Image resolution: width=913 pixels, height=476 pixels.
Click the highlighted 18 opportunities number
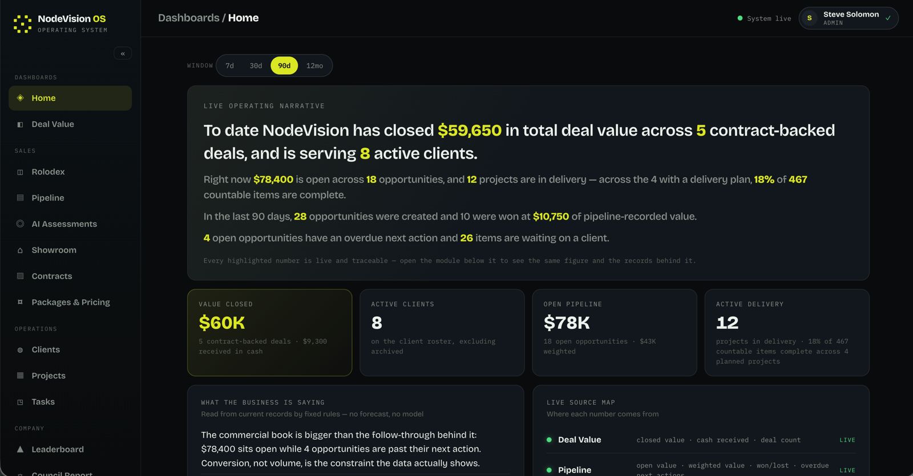click(x=371, y=180)
